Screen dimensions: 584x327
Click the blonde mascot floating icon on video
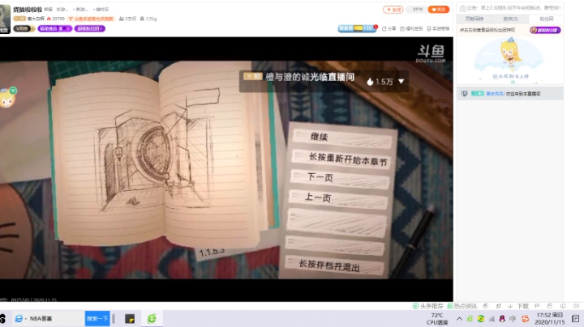[8, 98]
